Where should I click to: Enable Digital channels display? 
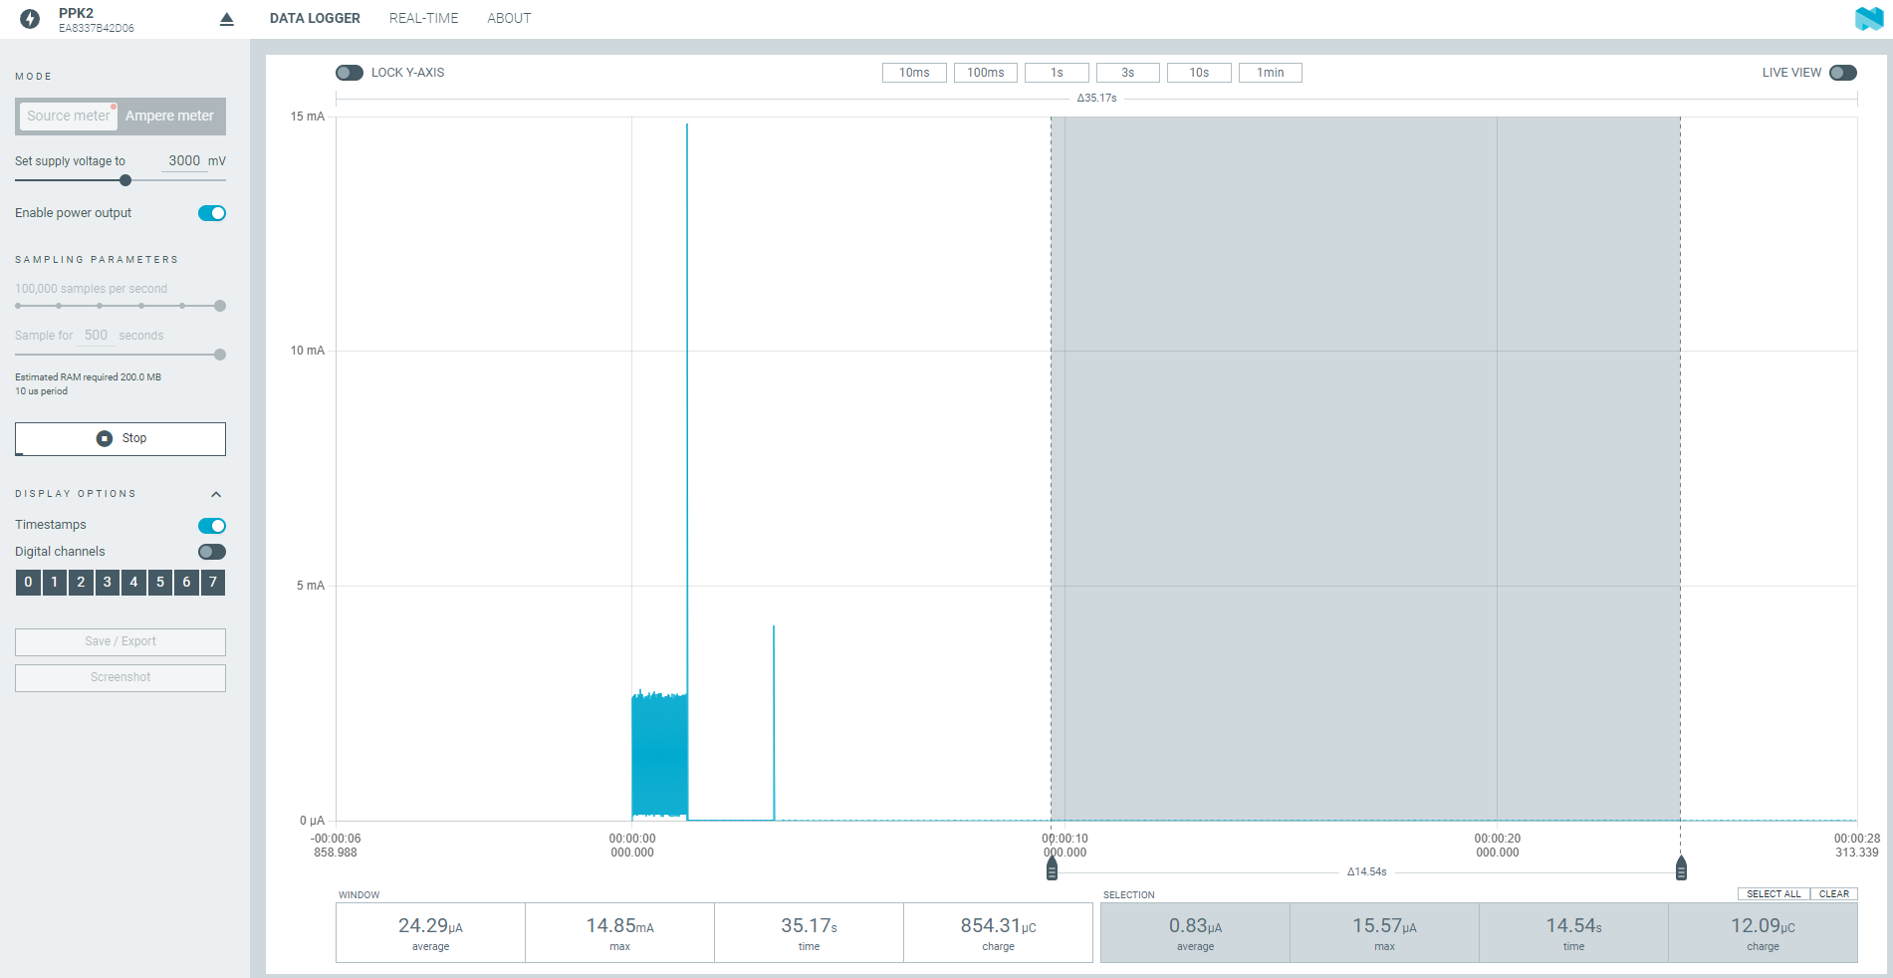pos(212,552)
